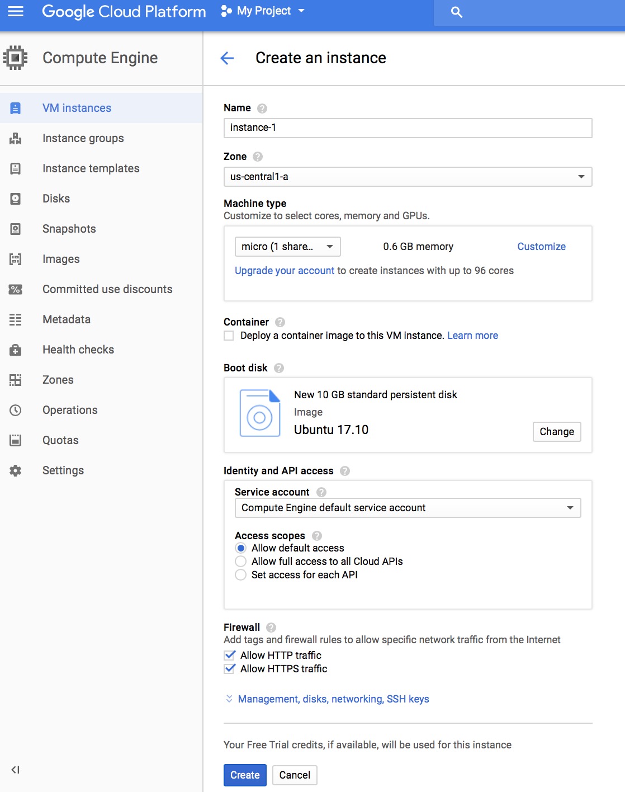This screenshot has height=792, width=625.
Task: Enable Deploy a container image checkbox
Action: 229,336
